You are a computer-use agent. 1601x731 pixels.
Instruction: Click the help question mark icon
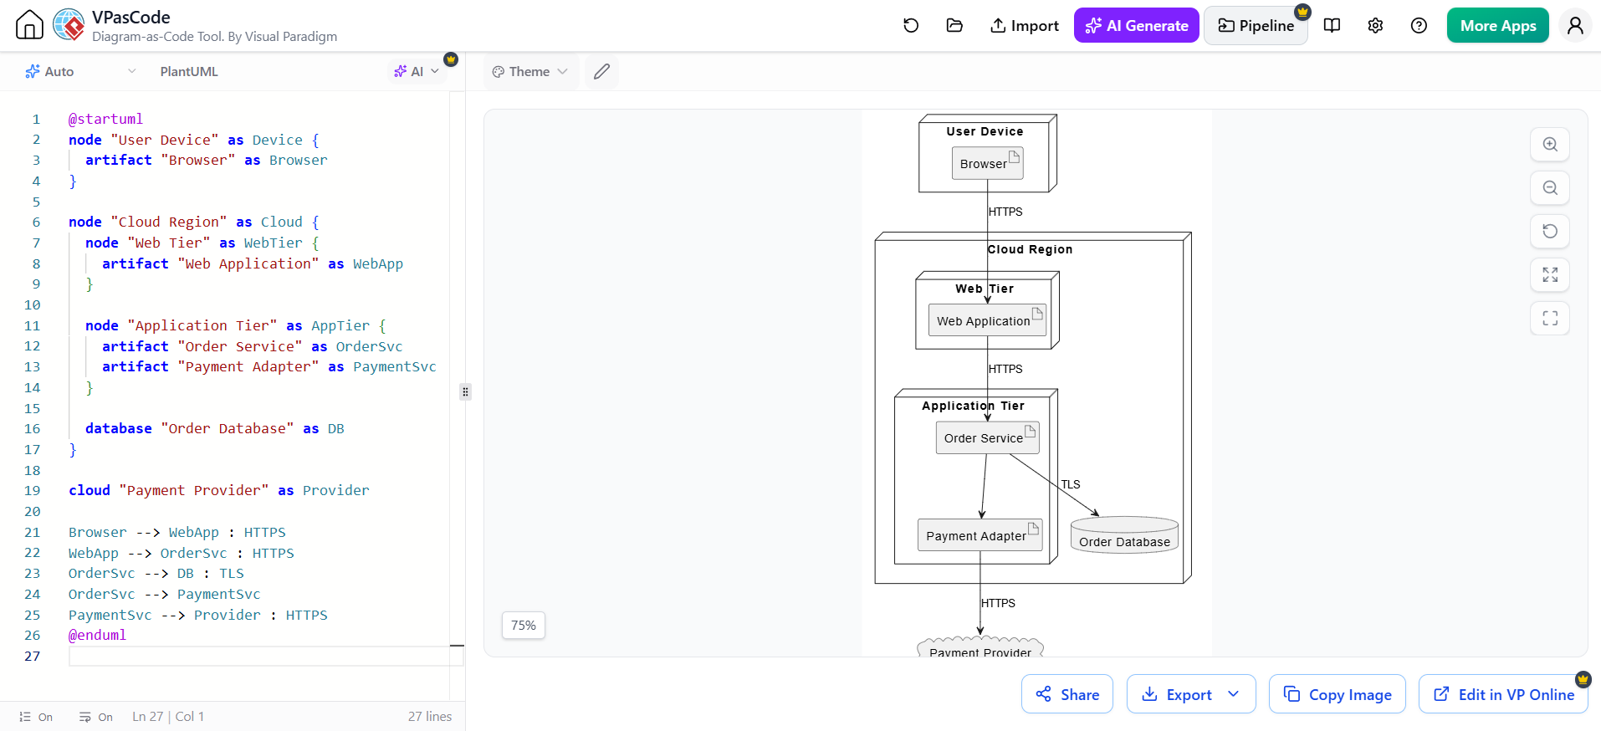tap(1419, 26)
